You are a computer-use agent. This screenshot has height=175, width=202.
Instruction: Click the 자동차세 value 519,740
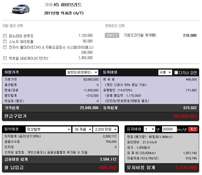tap(191, 158)
